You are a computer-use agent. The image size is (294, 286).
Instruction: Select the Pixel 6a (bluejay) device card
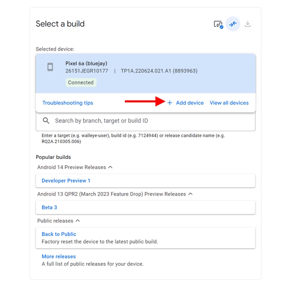(x=146, y=74)
